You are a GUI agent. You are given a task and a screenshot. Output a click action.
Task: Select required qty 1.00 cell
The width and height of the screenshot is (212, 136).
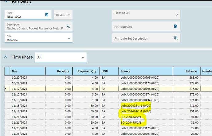pyautogui.click(x=86, y=100)
